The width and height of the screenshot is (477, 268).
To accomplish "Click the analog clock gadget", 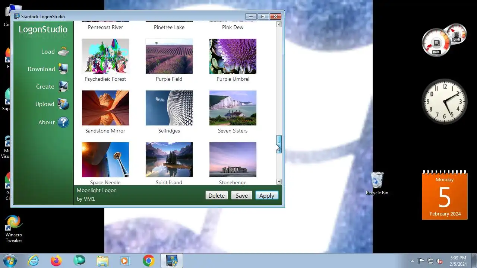I will point(444,101).
